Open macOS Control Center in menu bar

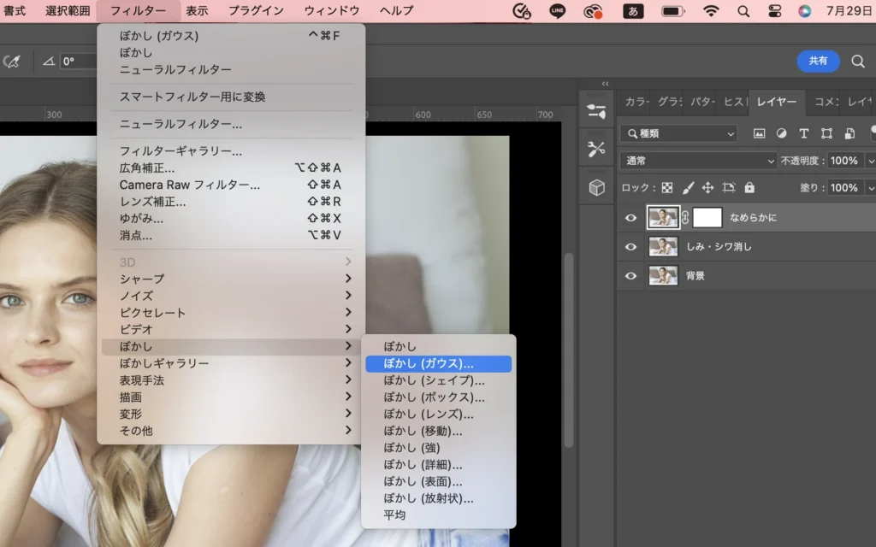(774, 11)
